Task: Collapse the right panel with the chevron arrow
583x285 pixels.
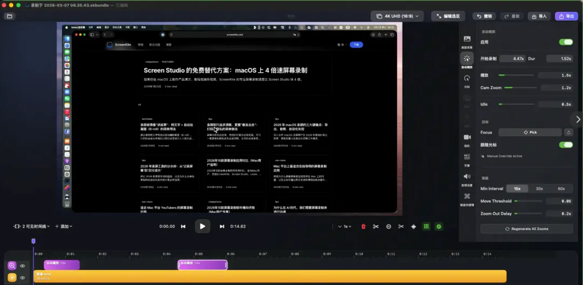Action: tap(578, 119)
